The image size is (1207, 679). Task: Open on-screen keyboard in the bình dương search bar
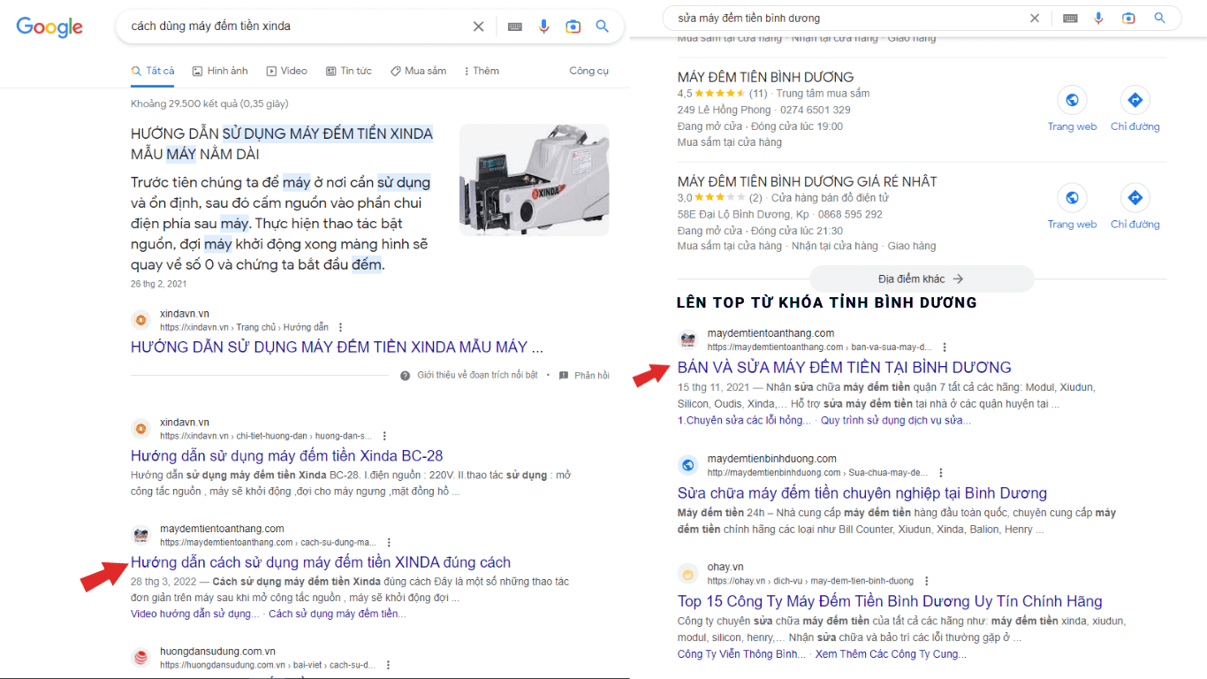pos(1070,18)
